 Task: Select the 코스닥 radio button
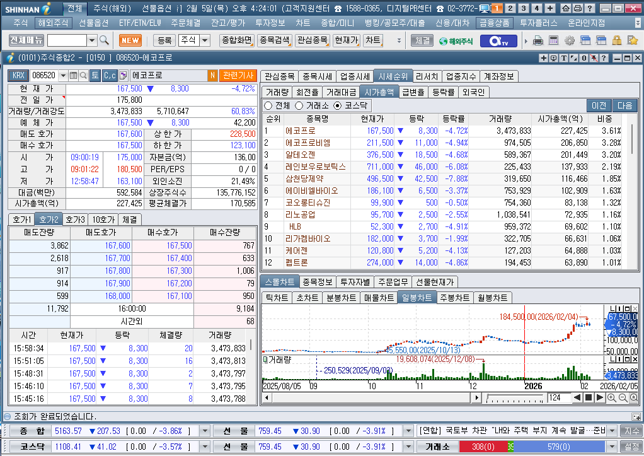(x=337, y=106)
